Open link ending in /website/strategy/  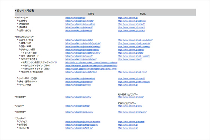(x=83, y=47)
